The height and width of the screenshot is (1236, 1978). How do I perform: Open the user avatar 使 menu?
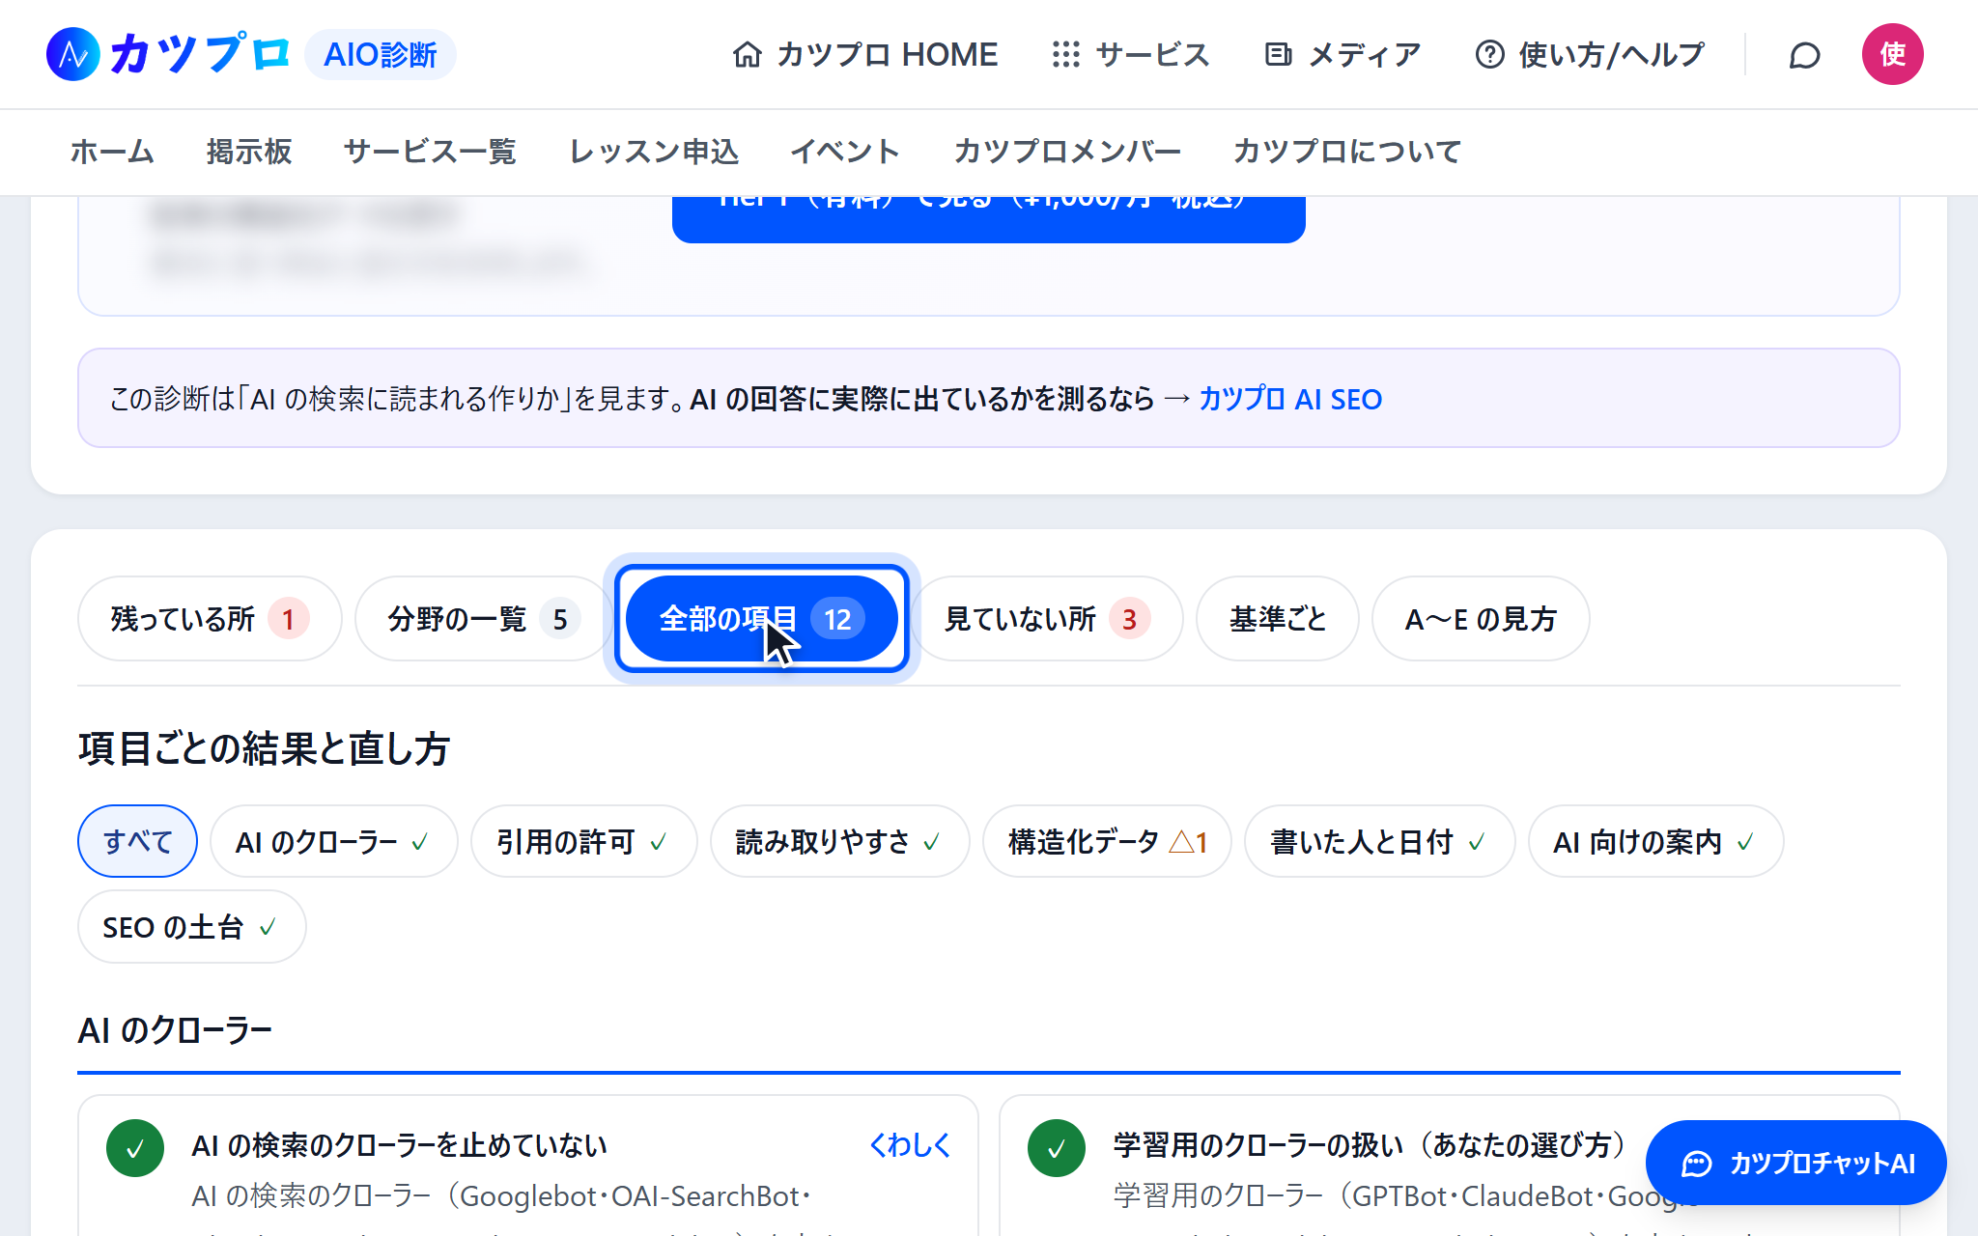[x=1892, y=54]
